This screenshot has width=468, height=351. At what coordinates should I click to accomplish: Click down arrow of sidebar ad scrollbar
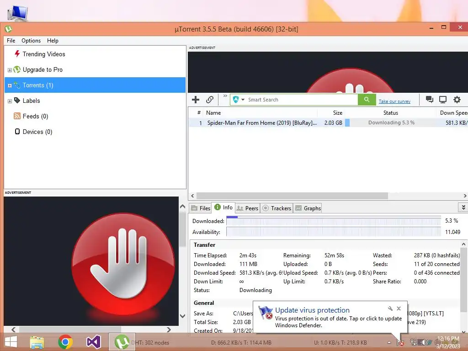tap(183, 316)
